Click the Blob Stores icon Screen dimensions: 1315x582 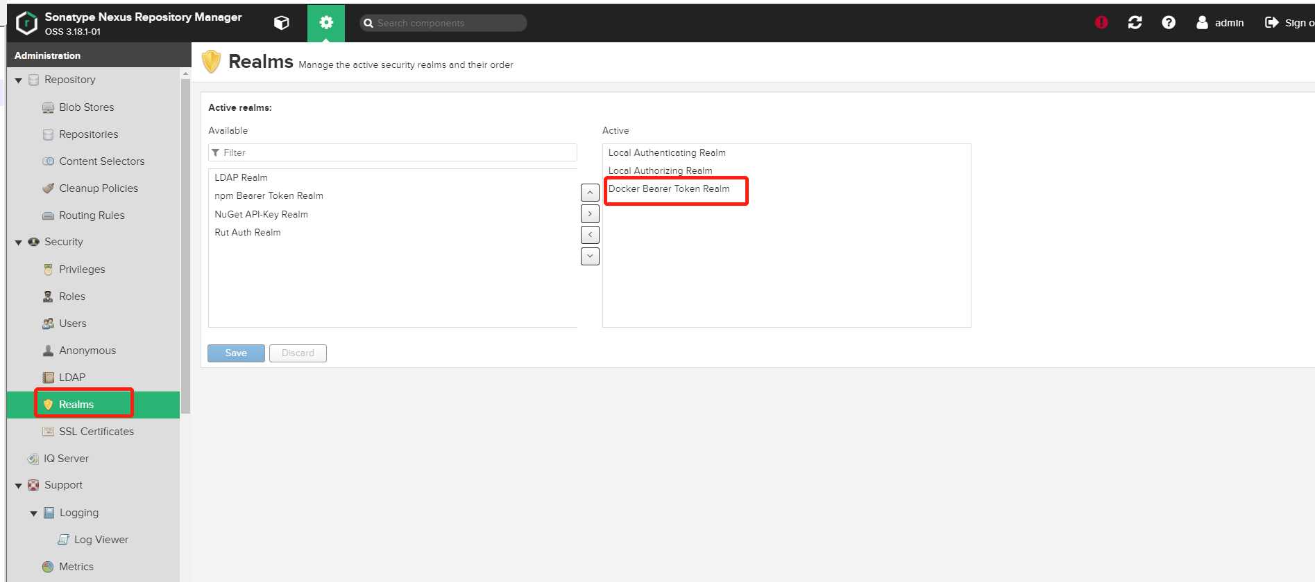(x=48, y=107)
